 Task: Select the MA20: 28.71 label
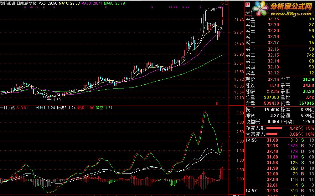pos(92,3)
